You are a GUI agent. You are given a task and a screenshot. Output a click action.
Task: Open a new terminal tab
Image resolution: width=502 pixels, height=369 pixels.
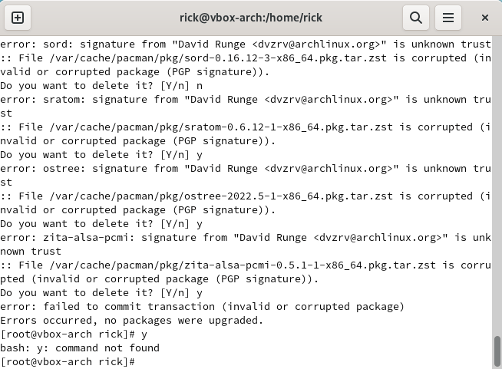tap(18, 18)
